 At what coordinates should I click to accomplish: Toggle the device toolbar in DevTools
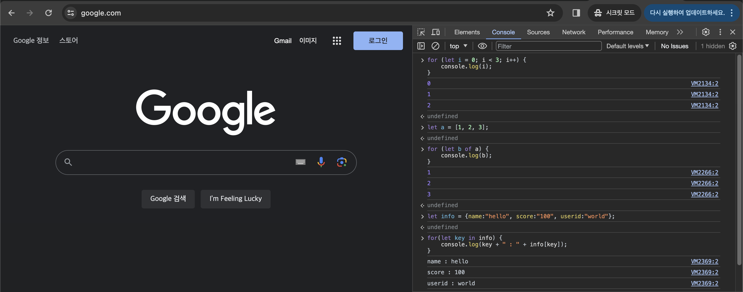[x=435, y=32]
